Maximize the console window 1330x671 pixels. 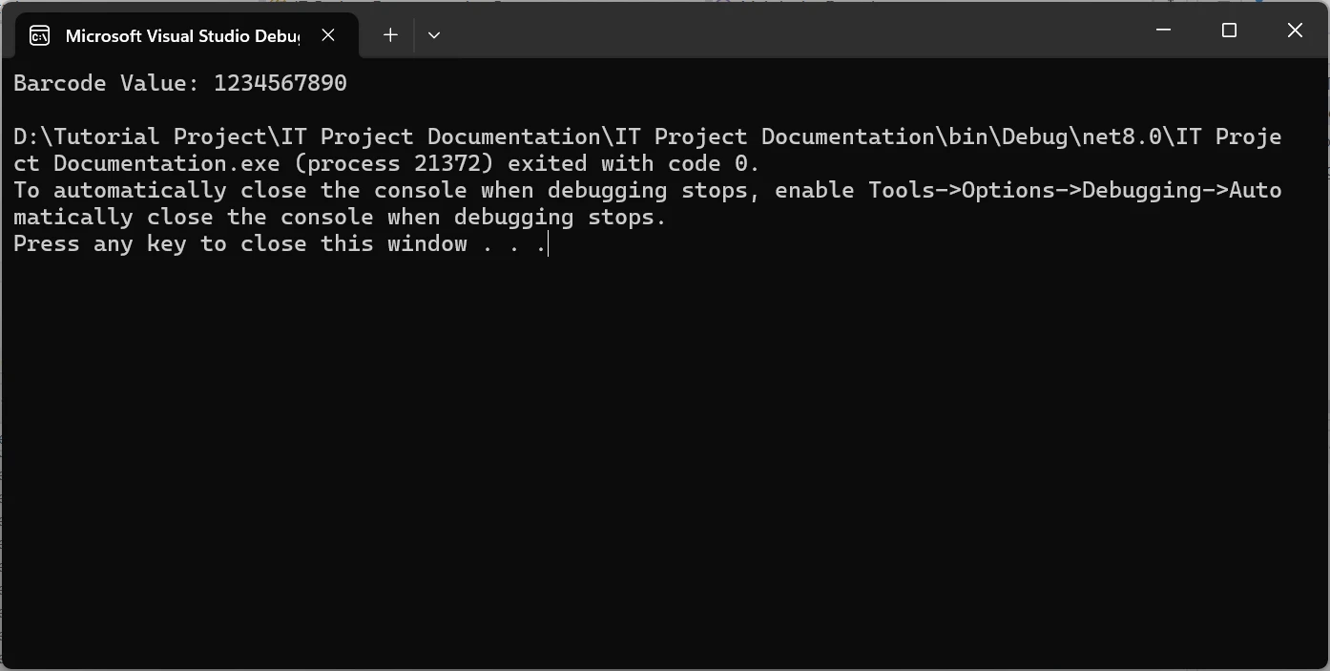[1229, 31]
